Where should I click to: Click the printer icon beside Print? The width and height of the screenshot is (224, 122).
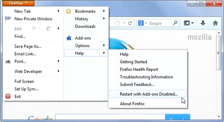(8, 61)
